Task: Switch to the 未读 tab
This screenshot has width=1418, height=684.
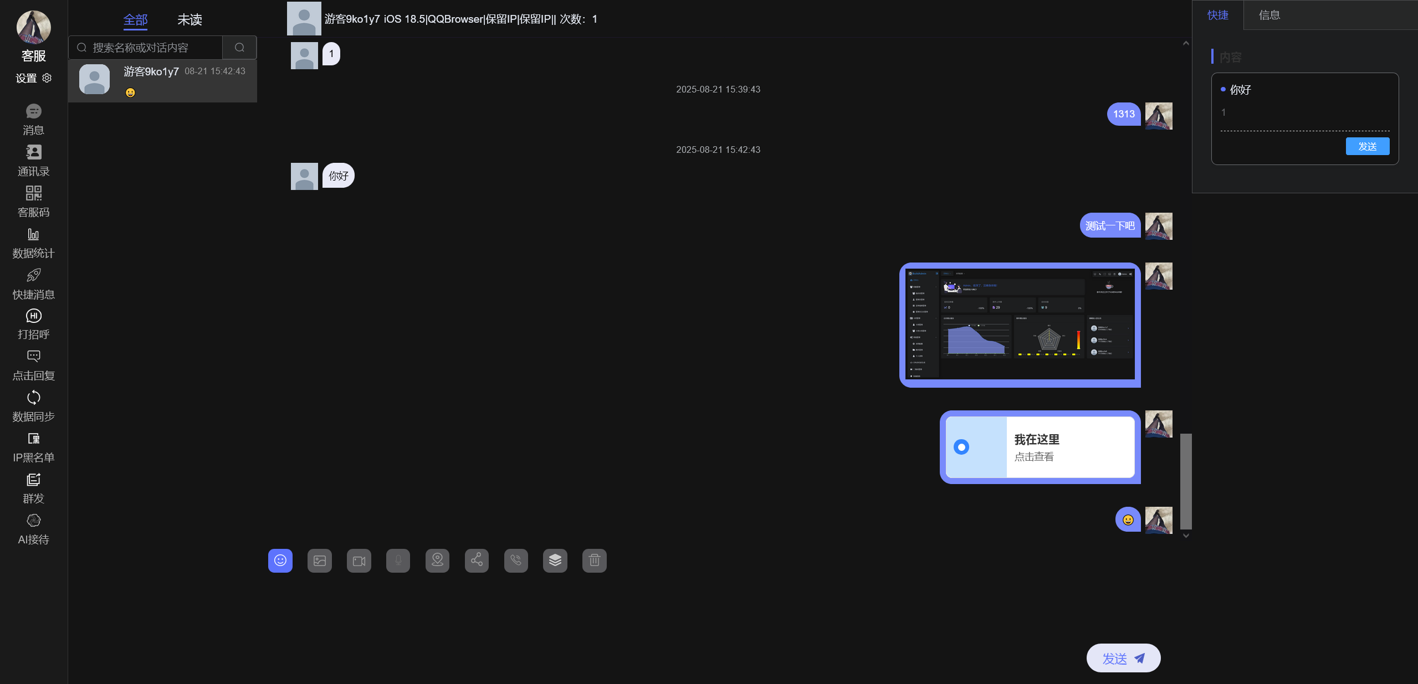Action: point(190,20)
